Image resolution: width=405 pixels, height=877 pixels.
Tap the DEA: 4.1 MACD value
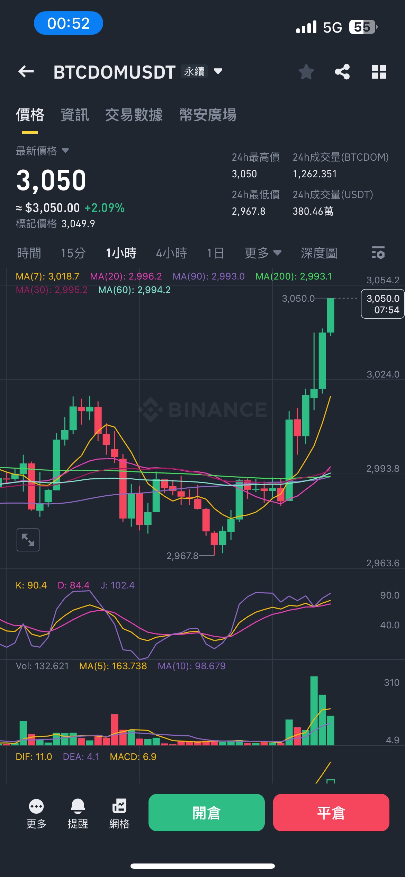click(x=81, y=757)
